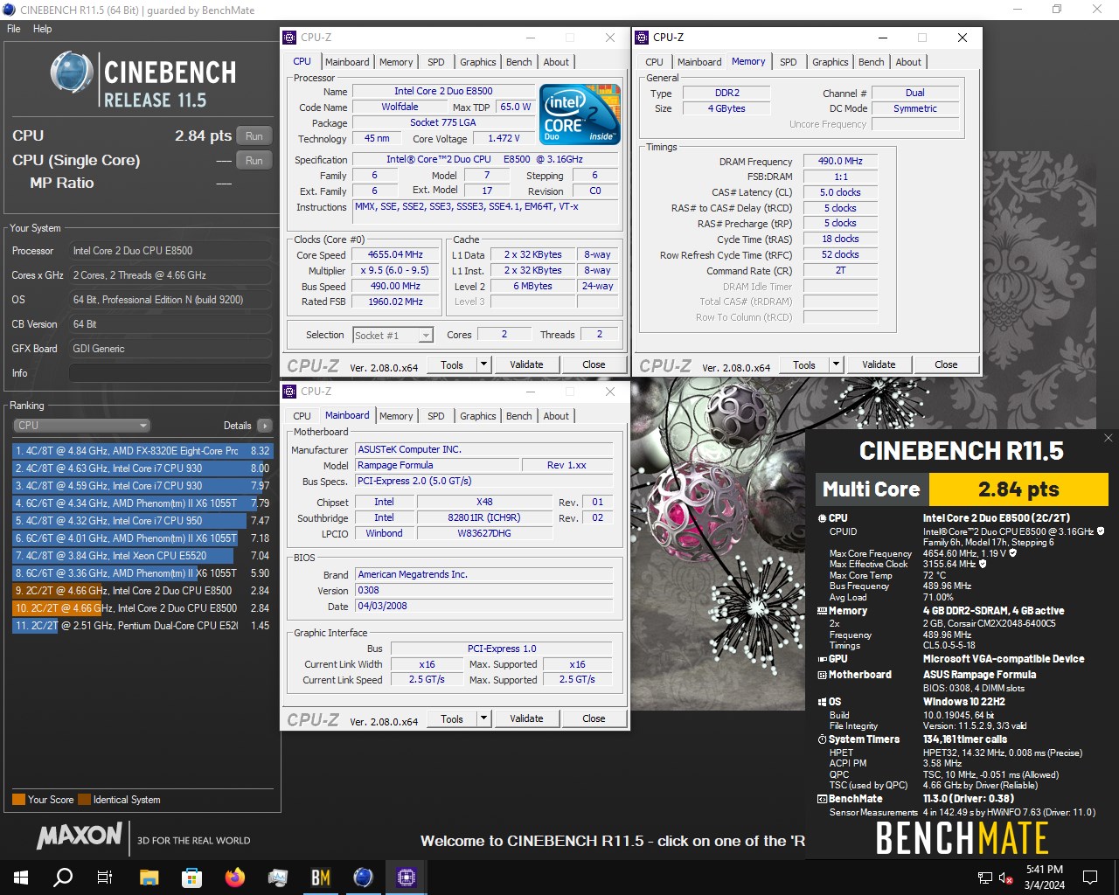
Task: Run the CPU (Single Core) test
Action: (254, 161)
